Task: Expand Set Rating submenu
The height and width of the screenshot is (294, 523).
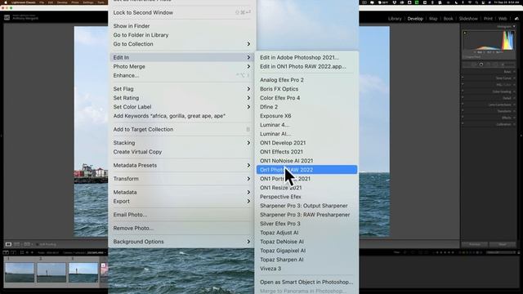Action: coord(182,98)
